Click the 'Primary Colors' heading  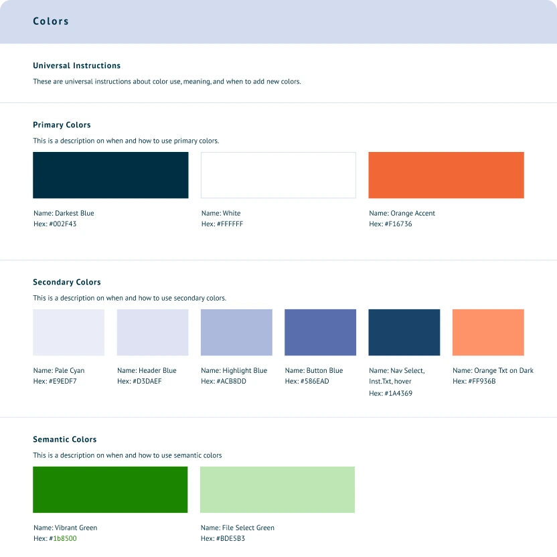pyautogui.click(x=62, y=125)
